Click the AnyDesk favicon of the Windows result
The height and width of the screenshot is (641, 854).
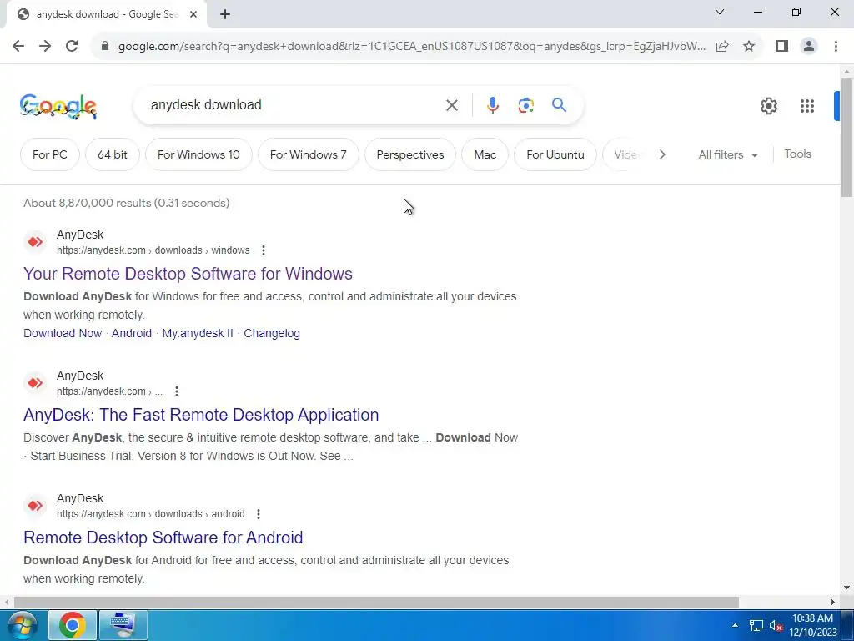(x=35, y=241)
